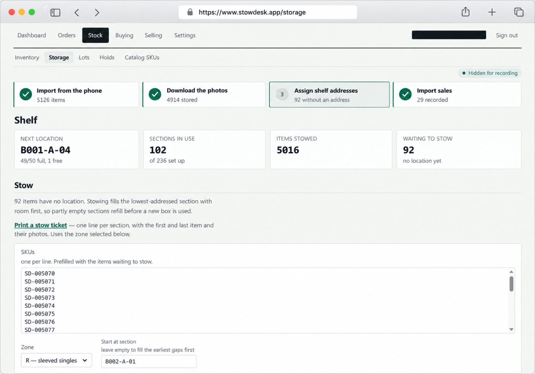Open a new tab with the plus icon
The height and width of the screenshot is (374, 535).
tap(492, 12)
